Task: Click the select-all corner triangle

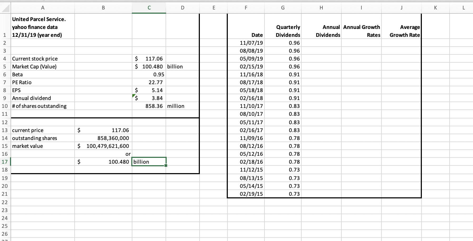Action: click(x=5, y=8)
